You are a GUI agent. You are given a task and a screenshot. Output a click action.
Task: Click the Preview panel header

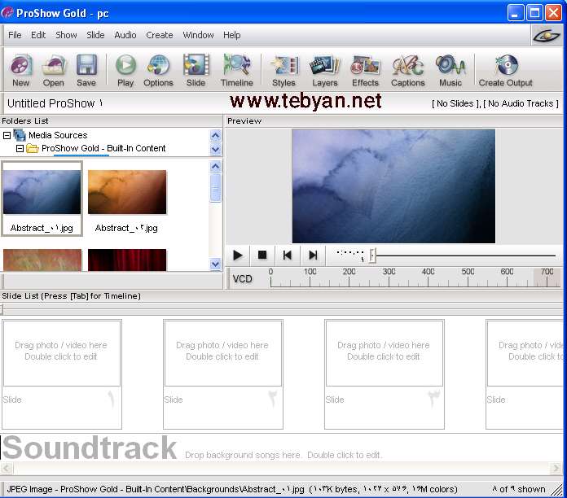click(x=244, y=121)
